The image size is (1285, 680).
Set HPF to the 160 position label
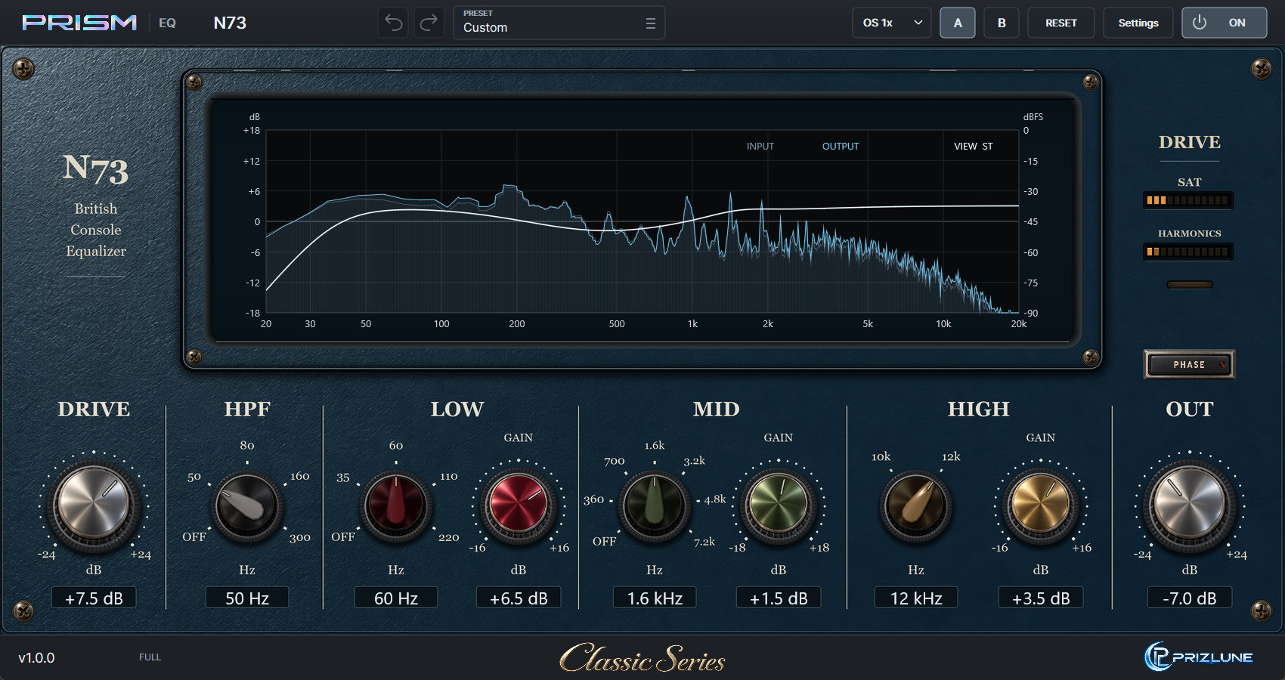pyautogui.click(x=300, y=476)
